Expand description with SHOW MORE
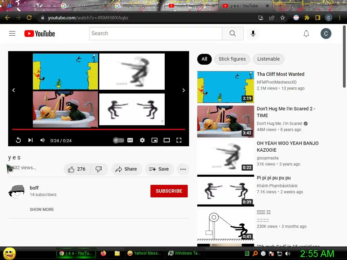This screenshot has height=260, width=347. pos(42,209)
